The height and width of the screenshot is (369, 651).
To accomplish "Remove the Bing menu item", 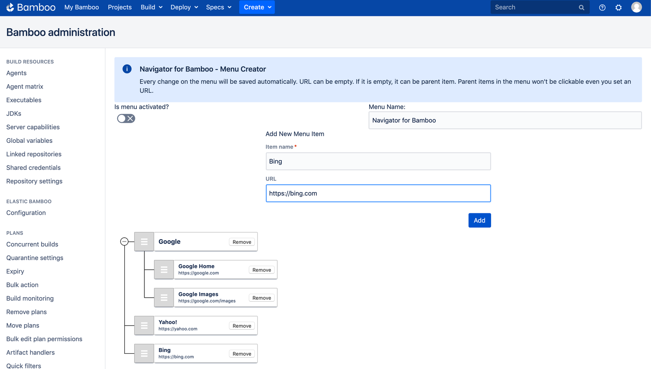I will [x=242, y=354].
